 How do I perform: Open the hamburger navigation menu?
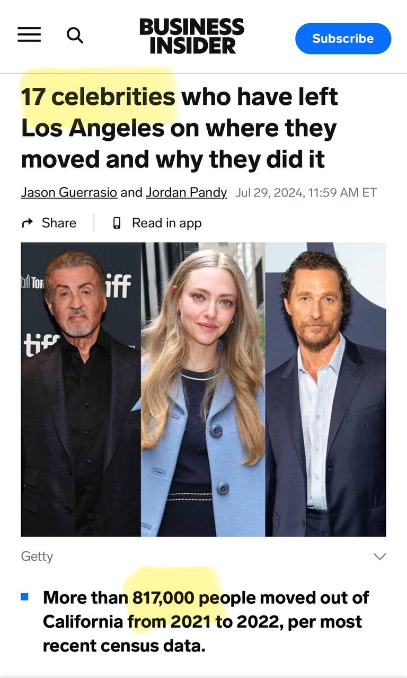(29, 35)
